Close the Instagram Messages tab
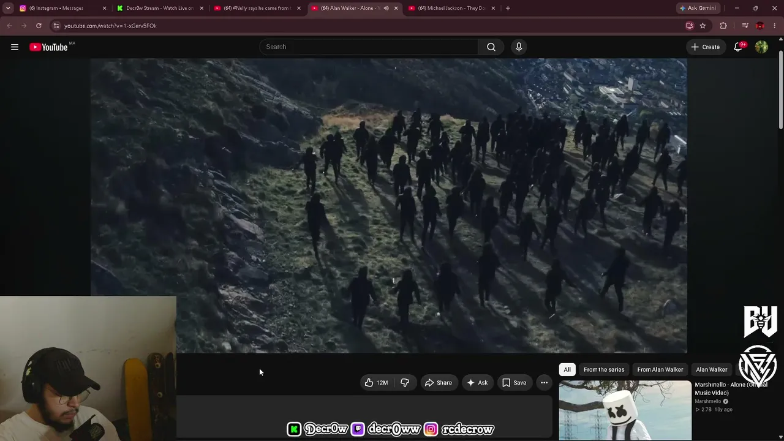The height and width of the screenshot is (441, 784). 104,8
